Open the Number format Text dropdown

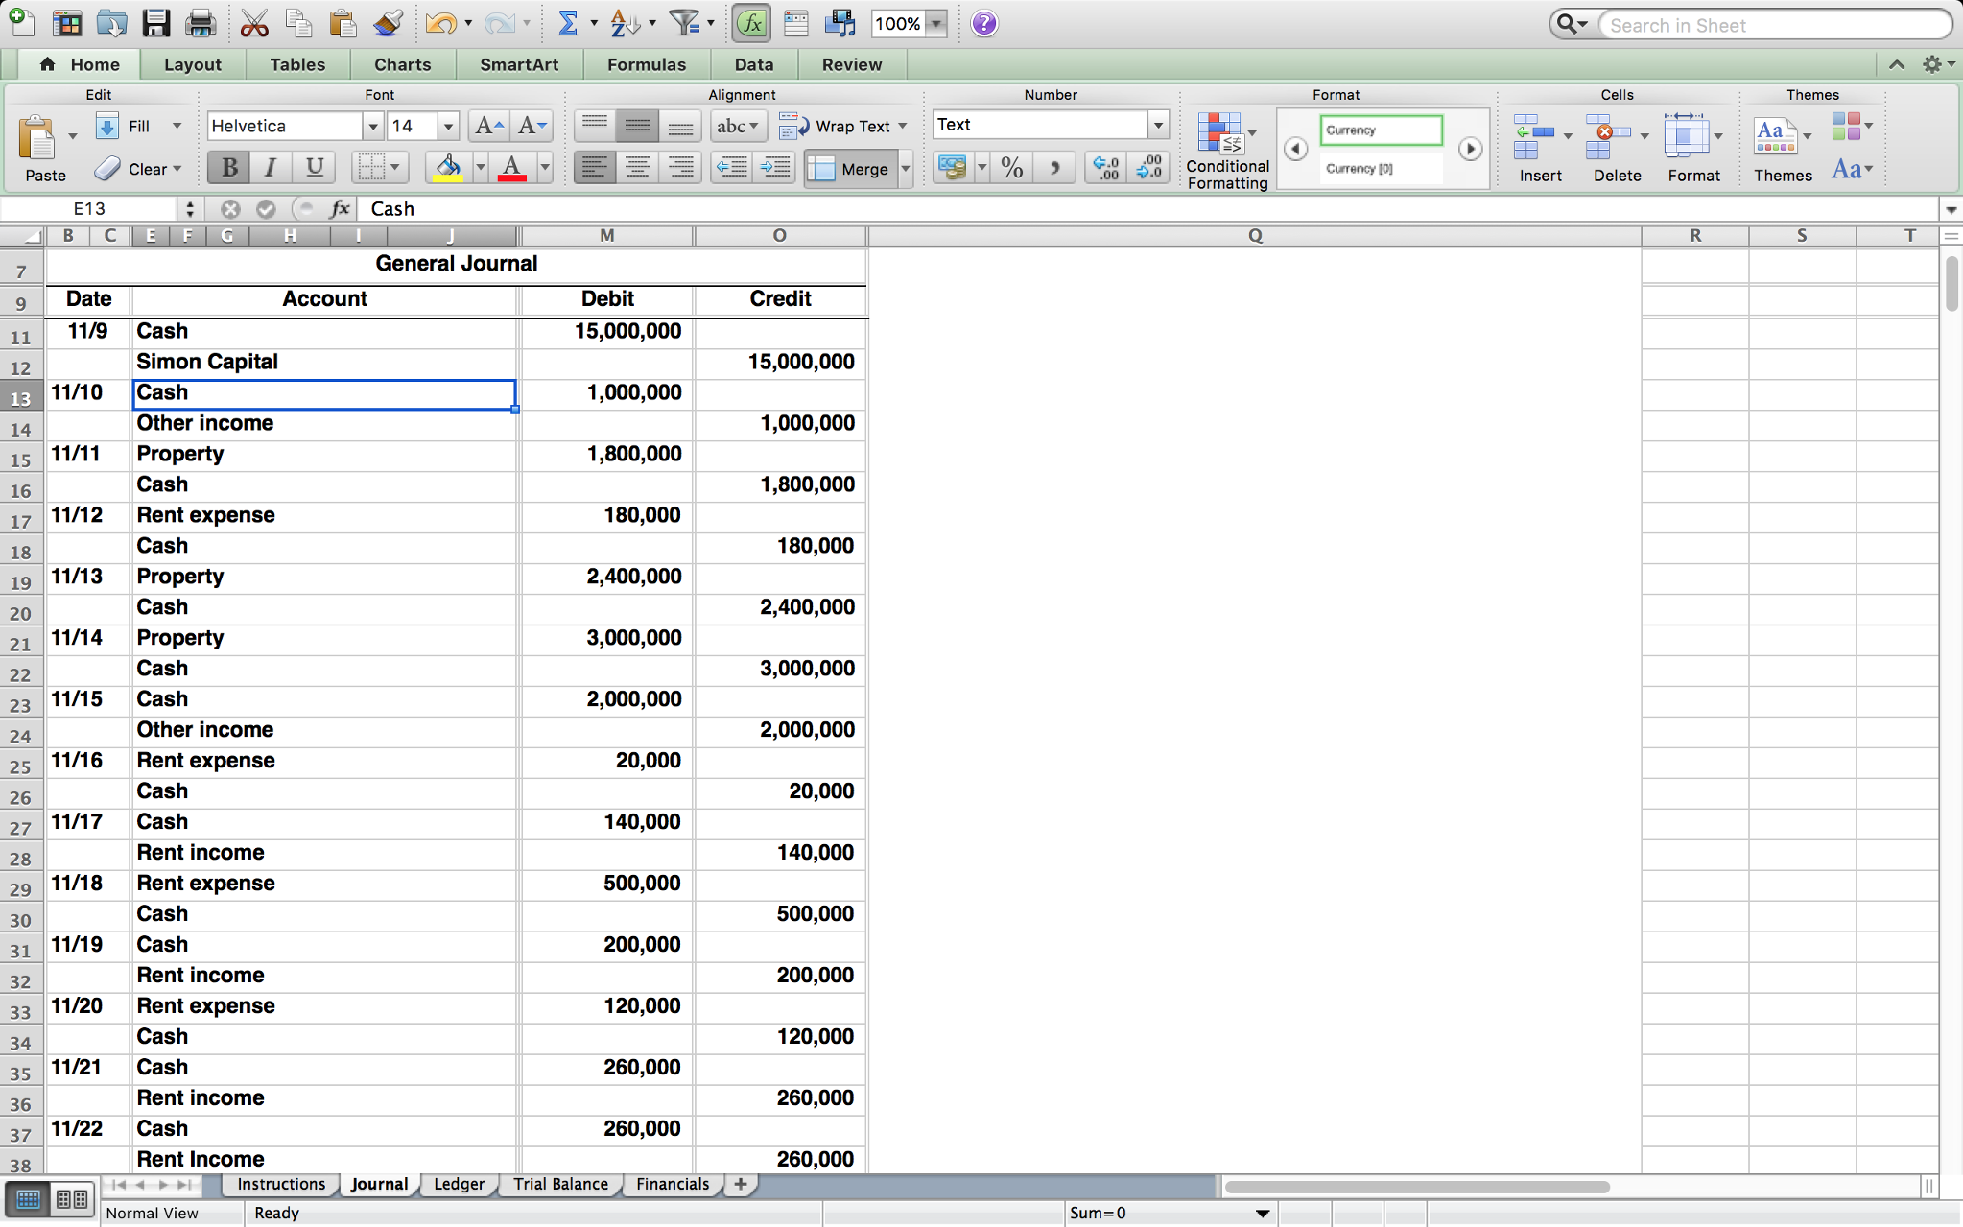(x=1158, y=125)
